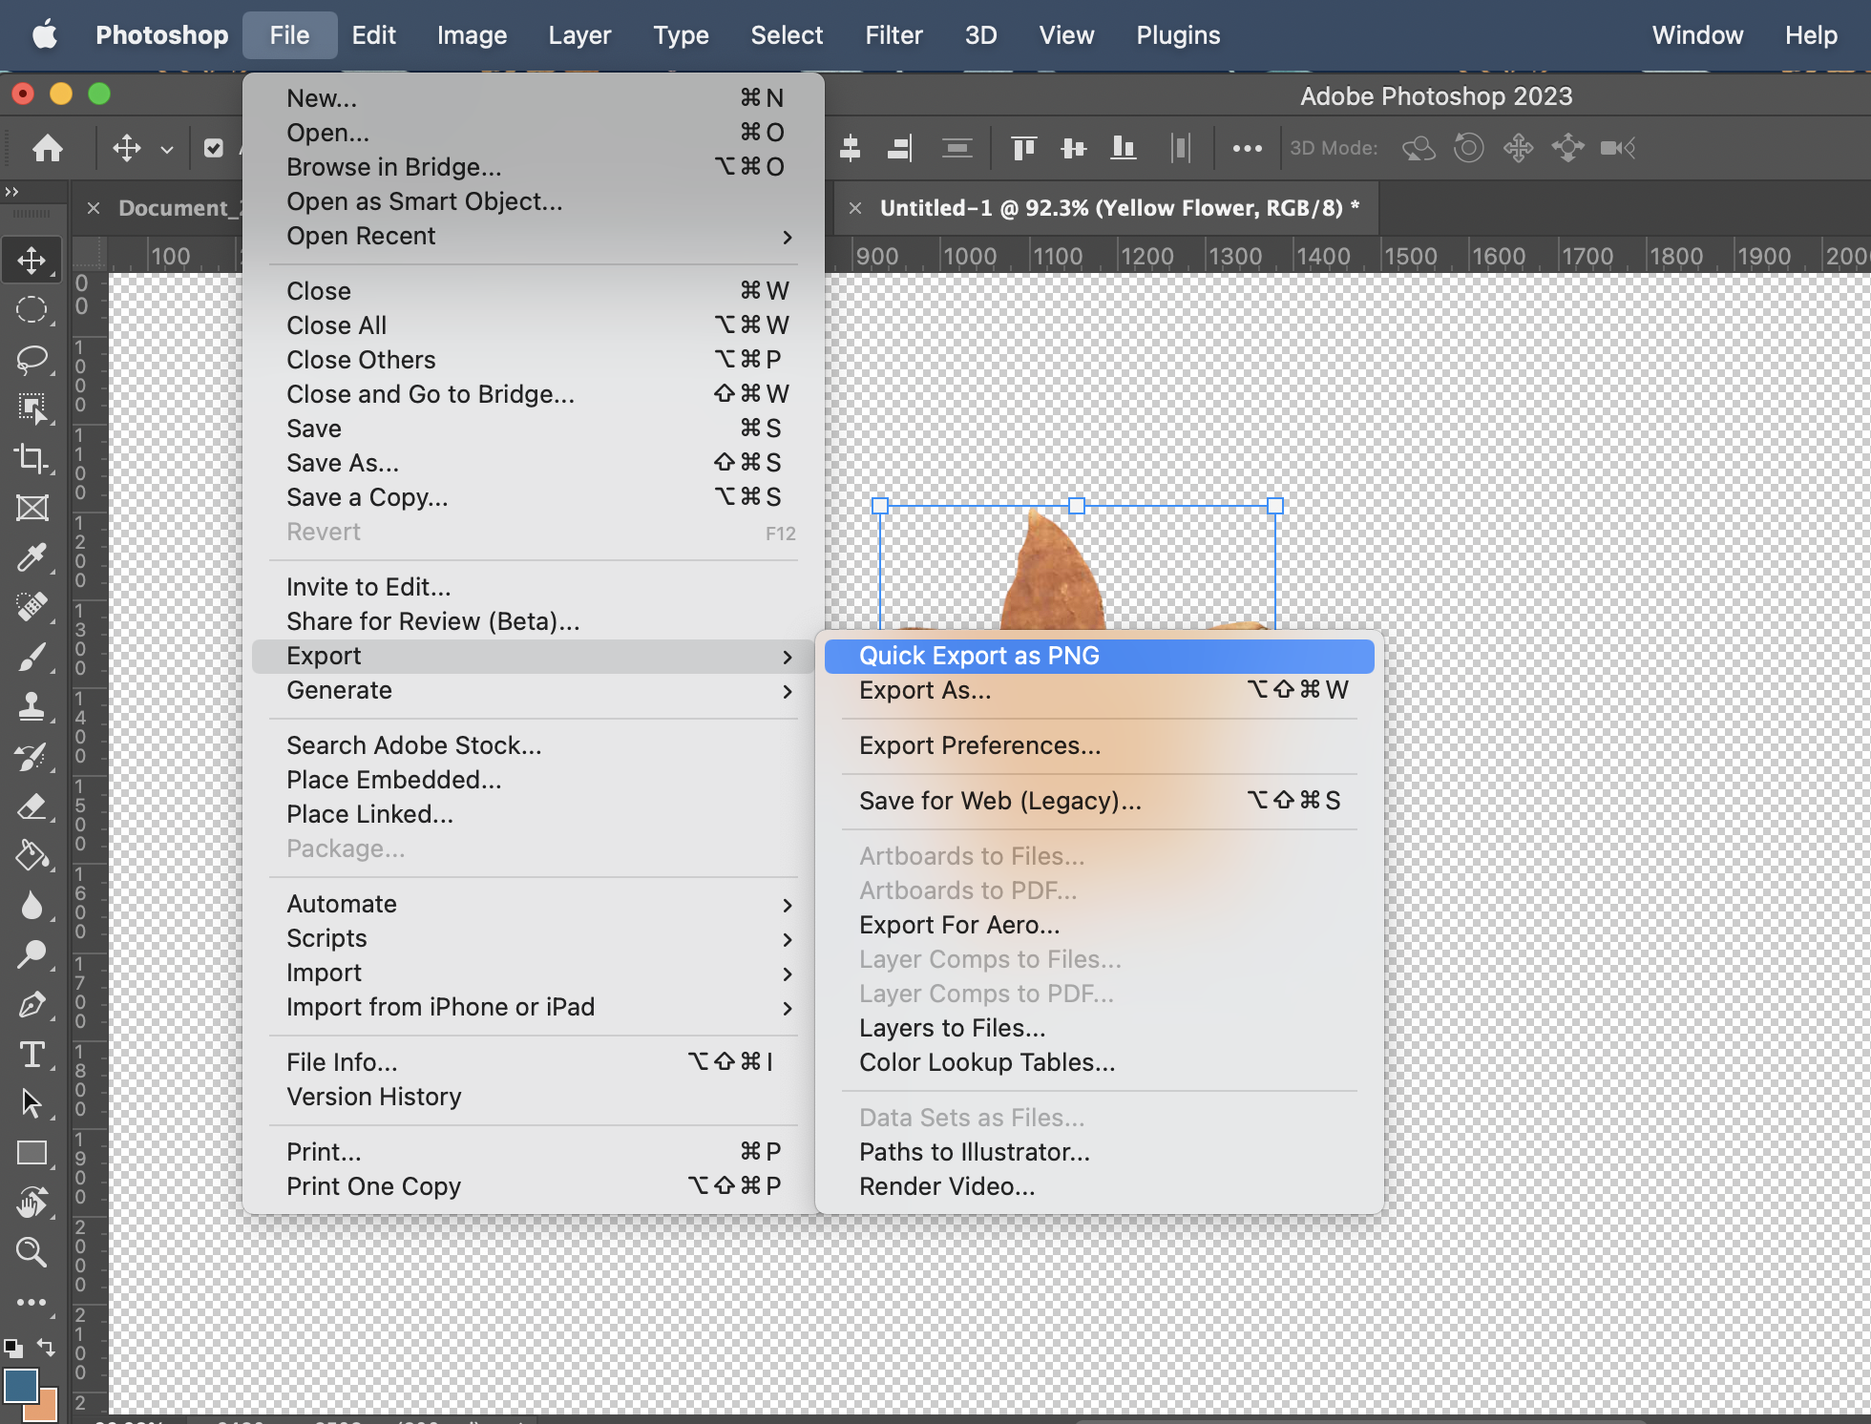Select the Eyedropper tool

[x=32, y=557]
